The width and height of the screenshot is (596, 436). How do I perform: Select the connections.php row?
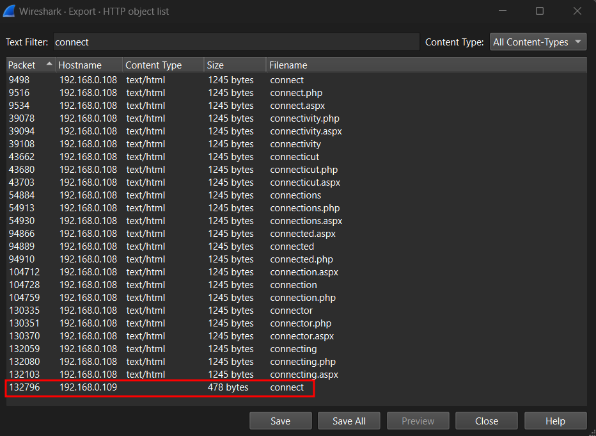point(297,208)
